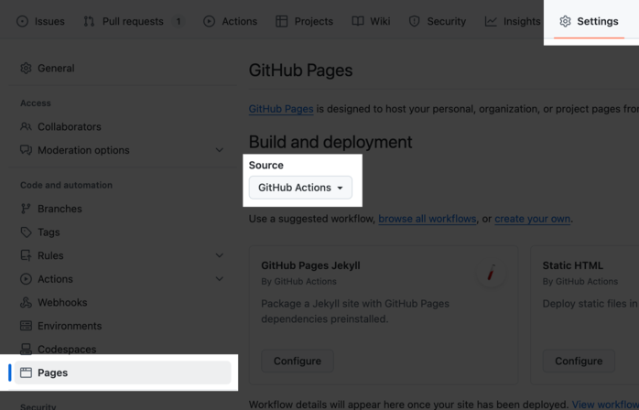Click the Environments server icon

(26, 326)
